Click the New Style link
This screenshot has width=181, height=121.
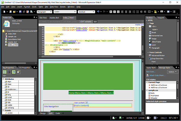tap(151, 72)
